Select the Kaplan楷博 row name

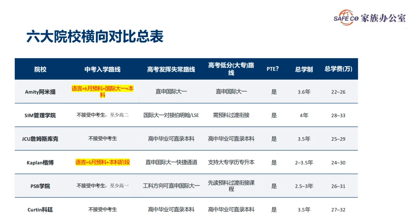coord(40,163)
